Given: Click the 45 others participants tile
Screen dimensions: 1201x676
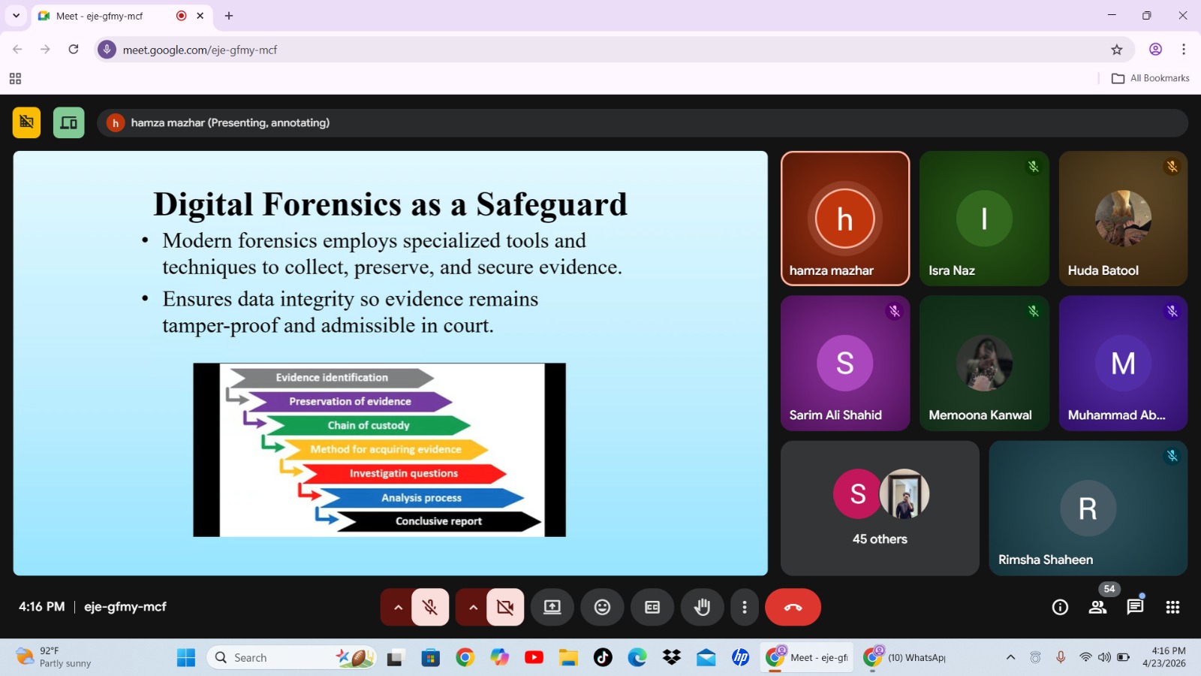Looking at the screenshot, I should click(x=880, y=509).
